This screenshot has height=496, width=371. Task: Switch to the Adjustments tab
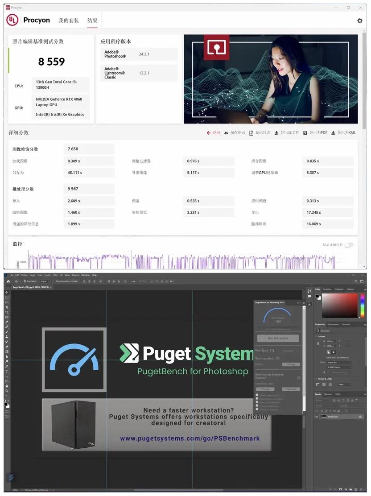[x=334, y=325]
